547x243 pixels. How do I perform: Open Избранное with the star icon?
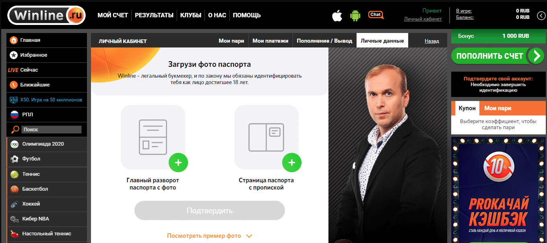coord(47,55)
